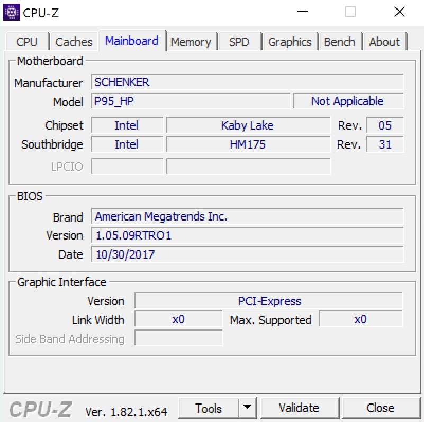This screenshot has height=422, width=424.
Task: Click the Link Width x0 value
Action: [178, 319]
